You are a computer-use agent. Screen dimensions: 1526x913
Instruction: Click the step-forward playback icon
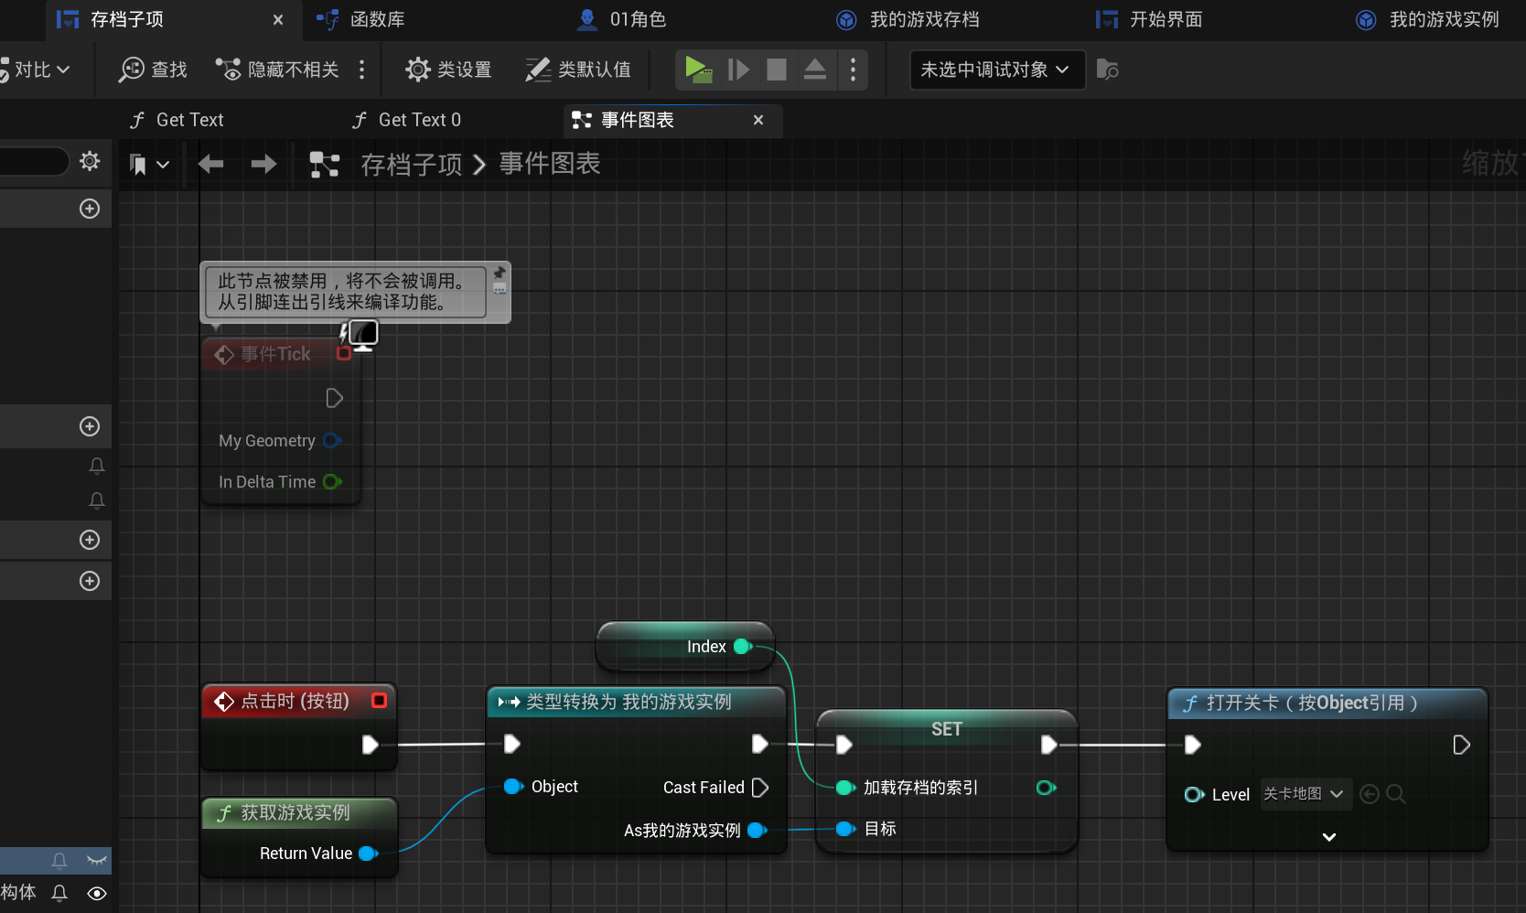(738, 70)
